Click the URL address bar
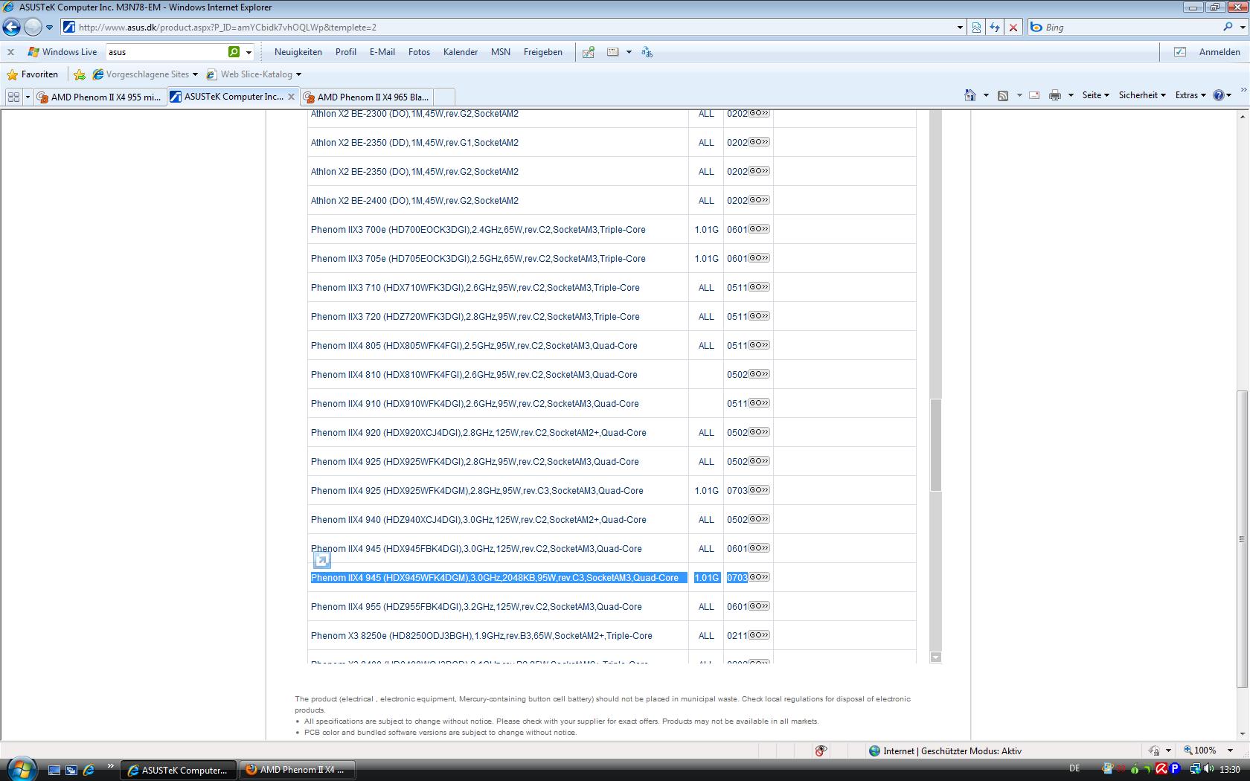This screenshot has height=781, width=1250. tap(513, 28)
